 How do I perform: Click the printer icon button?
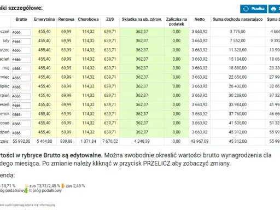point(274,9)
